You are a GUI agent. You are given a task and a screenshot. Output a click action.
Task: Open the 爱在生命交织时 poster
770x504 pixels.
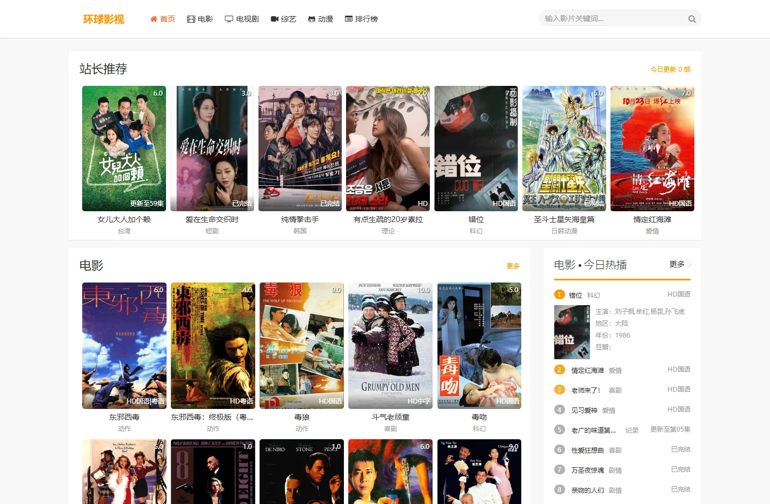[212, 149]
